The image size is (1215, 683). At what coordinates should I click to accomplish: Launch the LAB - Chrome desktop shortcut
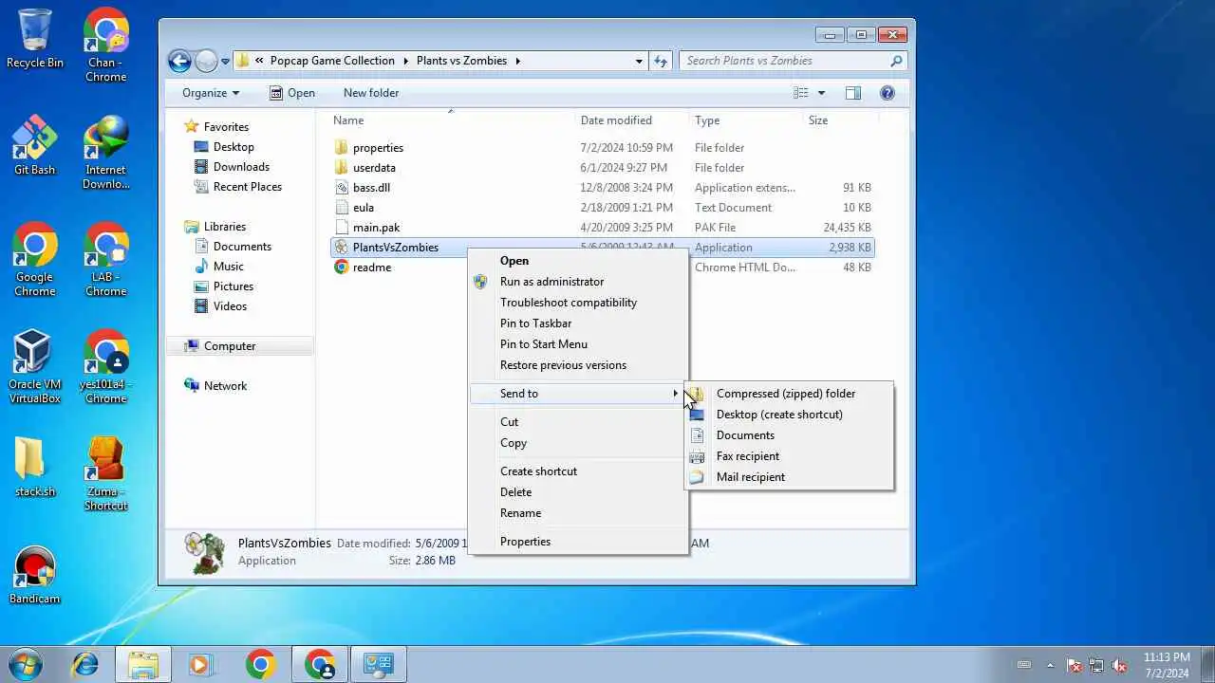[x=105, y=260]
